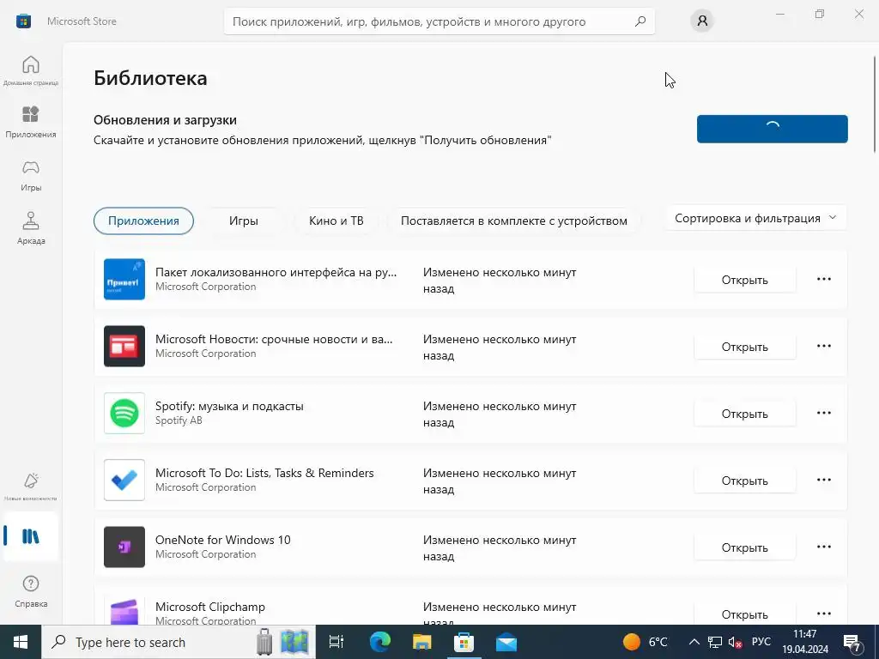Image resolution: width=879 pixels, height=659 pixels.
Task: Open the Home page sidebar icon
Action: coord(31,70)
